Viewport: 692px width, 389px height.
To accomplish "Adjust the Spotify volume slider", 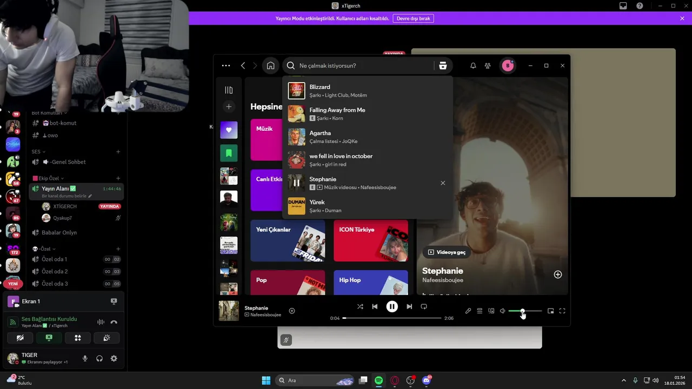I will [x=525, y=311].
